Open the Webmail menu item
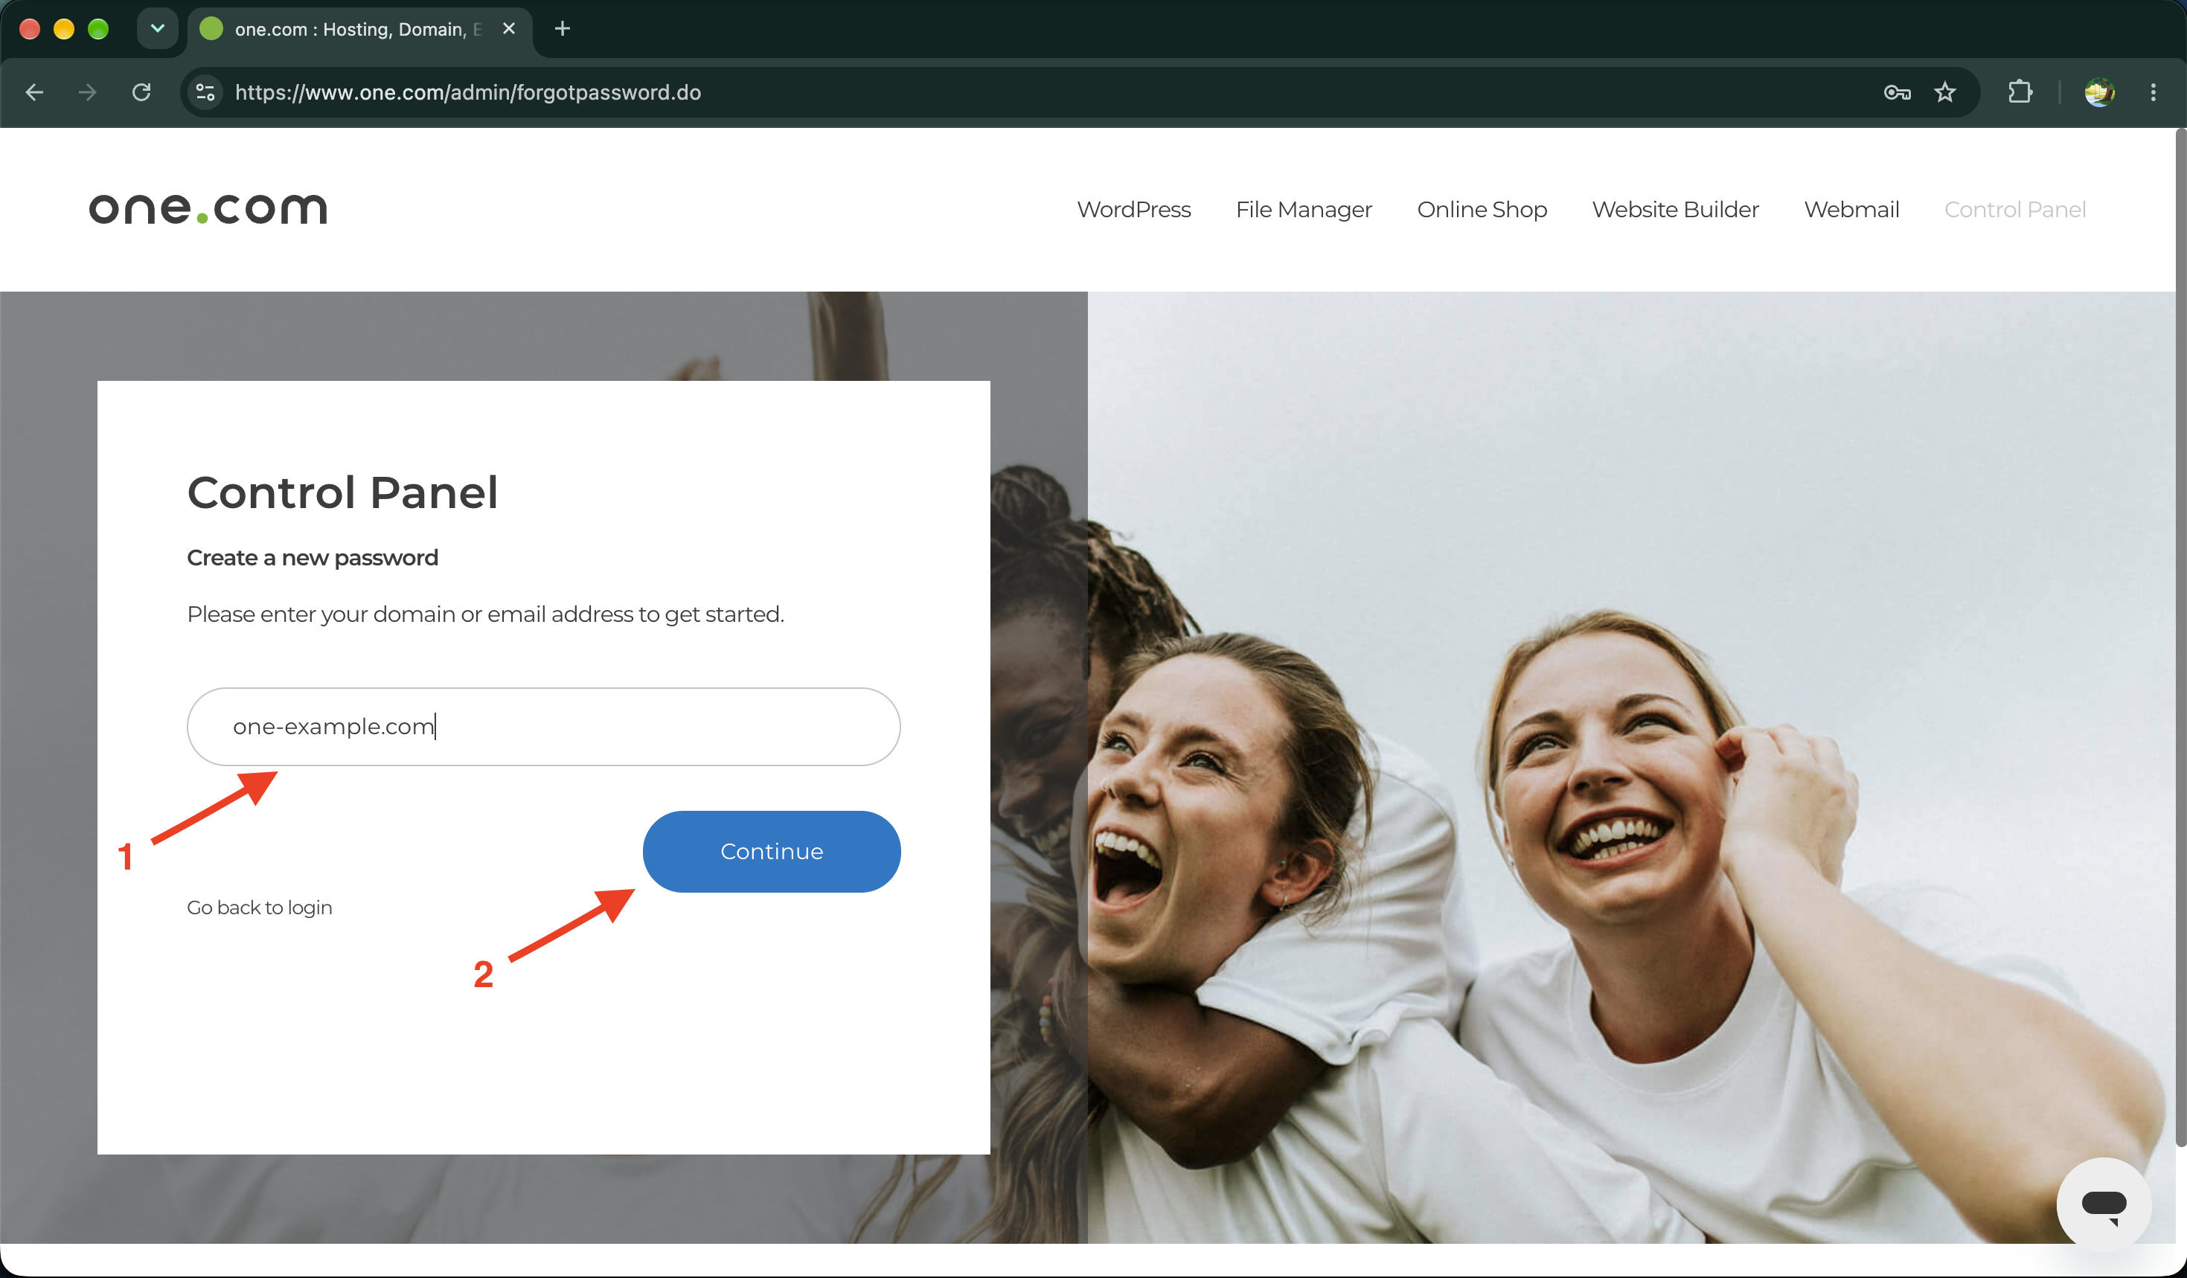Image resolution: width=2187 pixels, height=1278 pixels. pos(1851,209)
